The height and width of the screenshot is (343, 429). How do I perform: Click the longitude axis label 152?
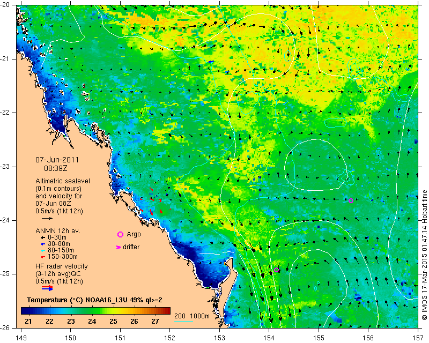tap(169, 338)
